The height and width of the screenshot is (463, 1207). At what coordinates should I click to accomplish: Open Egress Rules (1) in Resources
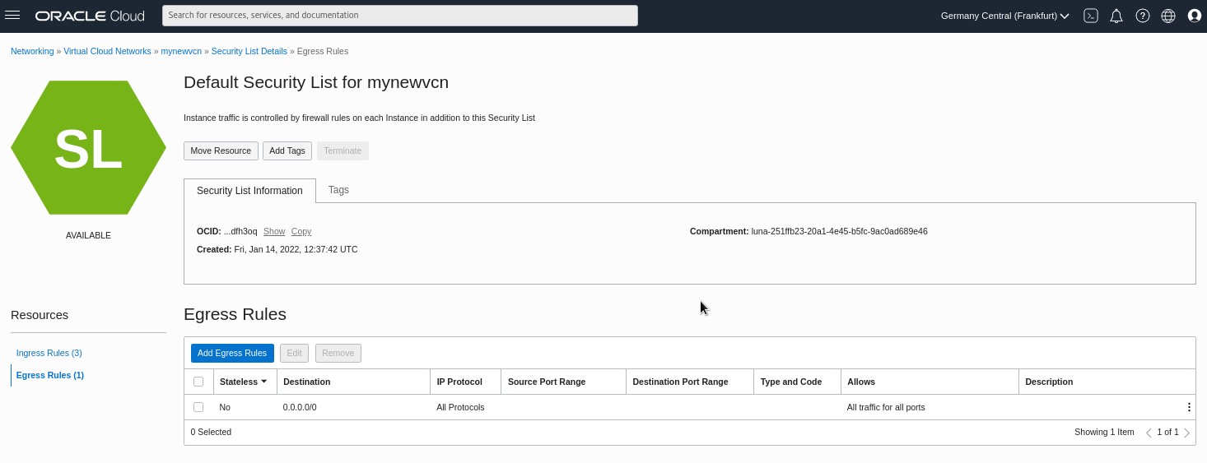click(x=50, y=375)
